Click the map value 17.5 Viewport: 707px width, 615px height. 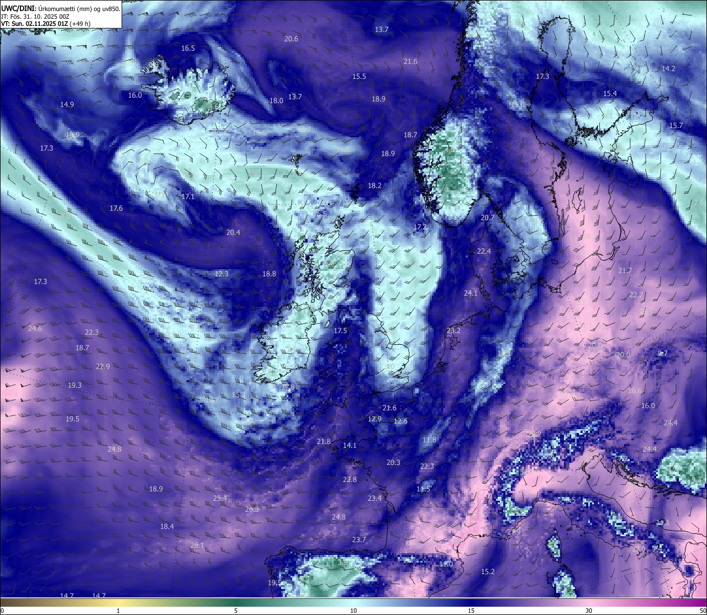click(340, 330)
